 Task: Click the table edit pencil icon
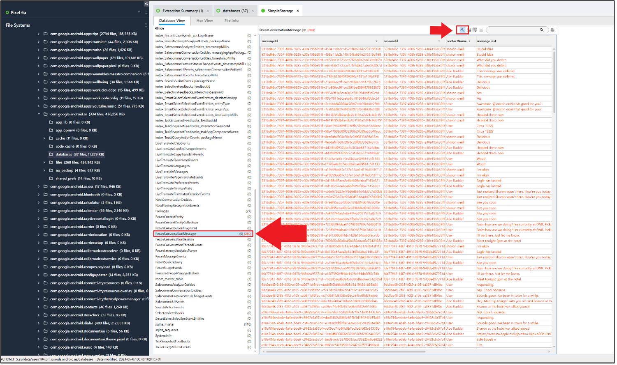[475, 30]
